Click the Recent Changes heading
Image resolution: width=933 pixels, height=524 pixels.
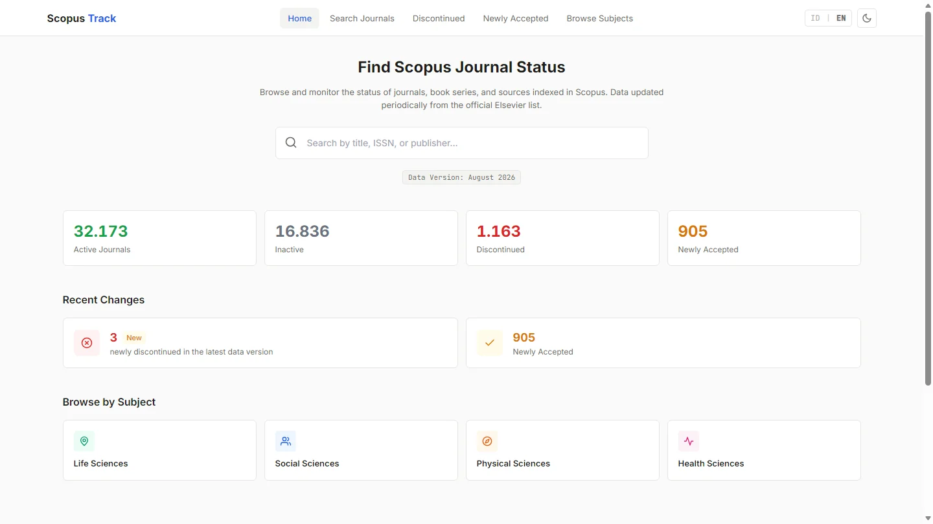(104, 300)
